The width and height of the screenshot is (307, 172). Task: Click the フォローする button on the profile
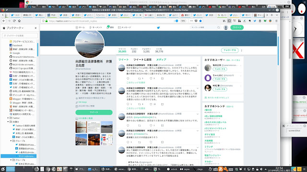click(x=230, y=50)
